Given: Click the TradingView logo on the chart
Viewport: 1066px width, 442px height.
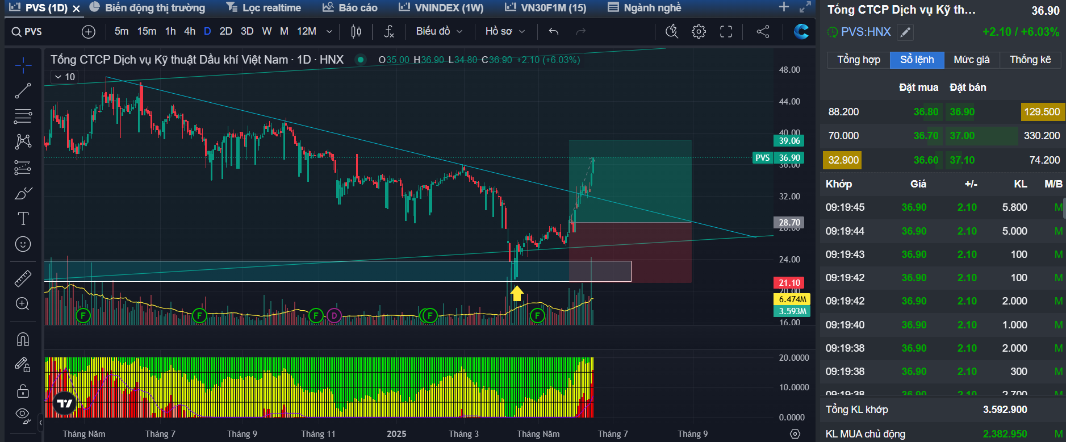Looking at the screenshot, I should (65, 403).
